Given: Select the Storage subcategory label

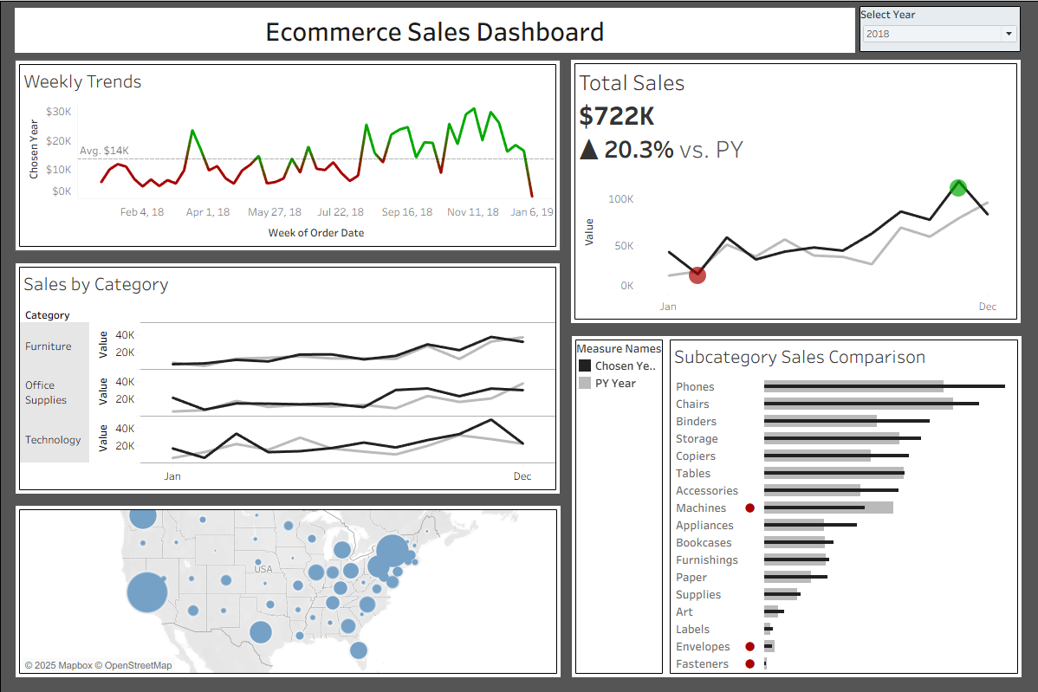Looking at the screenshot, I should tap(697, 438).
